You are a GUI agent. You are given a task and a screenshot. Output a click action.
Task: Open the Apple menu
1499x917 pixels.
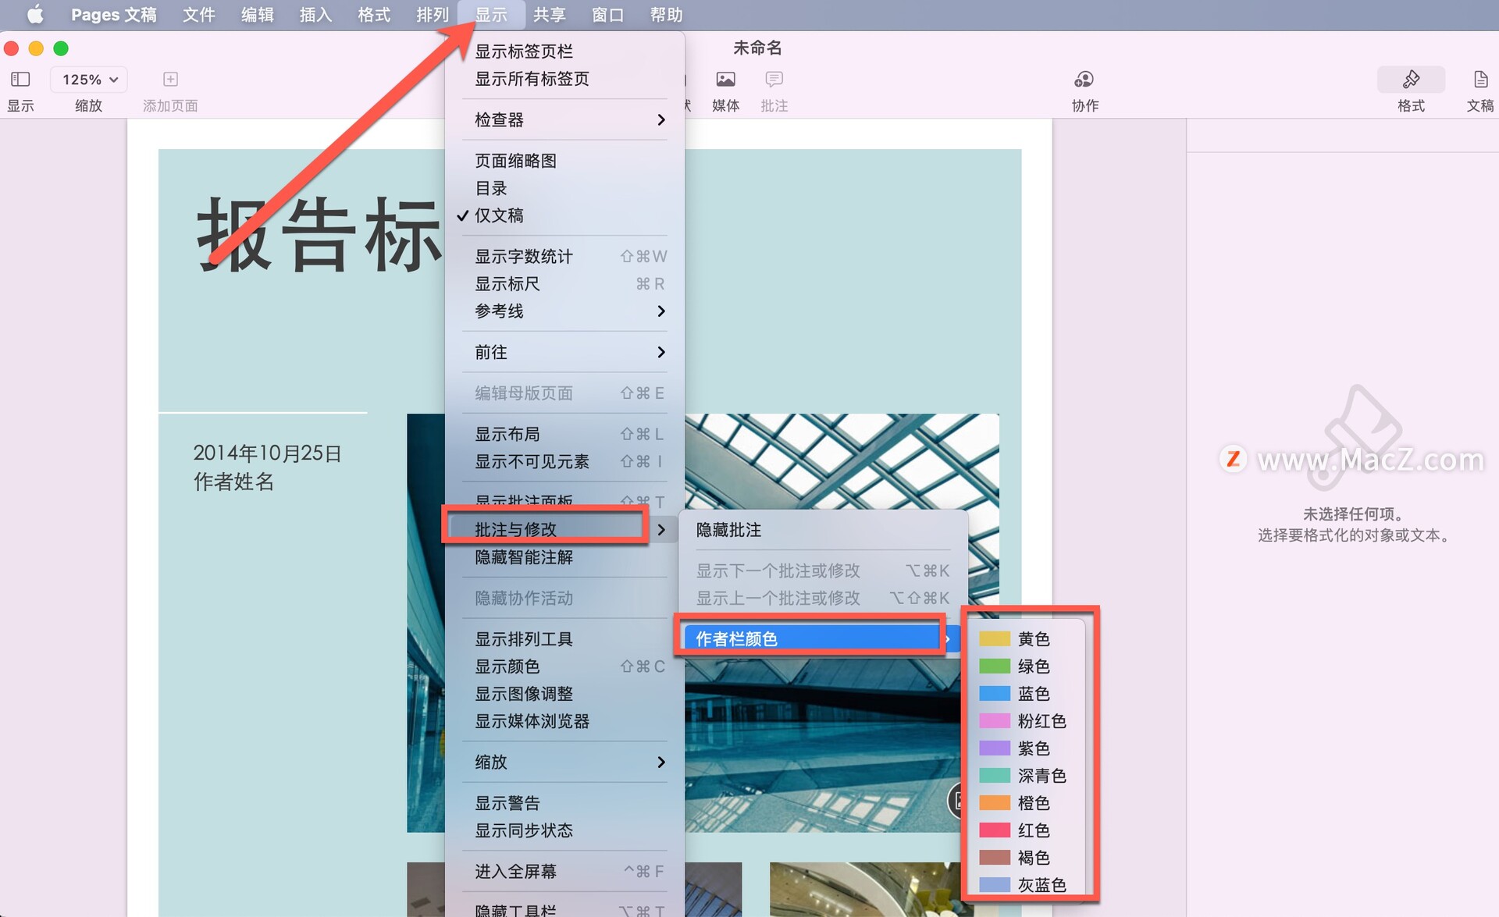pos(35,15)
